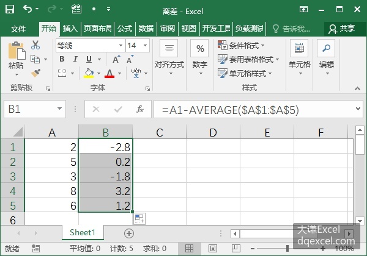
Task: Decrease font size with smaller A
Action: click(130, 59)
